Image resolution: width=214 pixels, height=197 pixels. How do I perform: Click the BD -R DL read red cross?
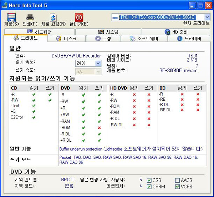click(182, 105)
